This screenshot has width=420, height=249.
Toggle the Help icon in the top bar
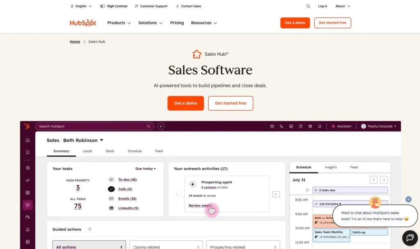(300, 126)
